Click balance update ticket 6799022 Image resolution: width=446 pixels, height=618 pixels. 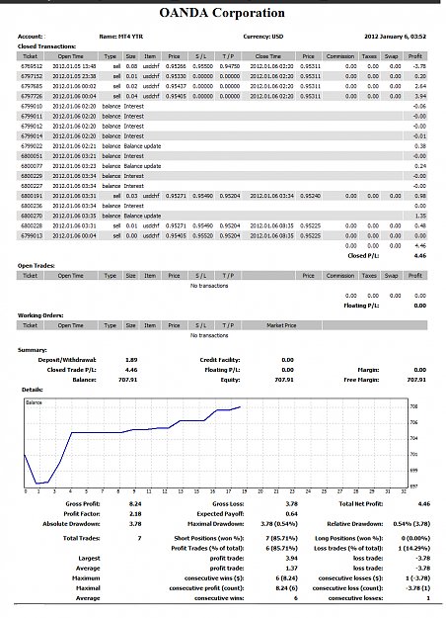(x=32, y=146)
